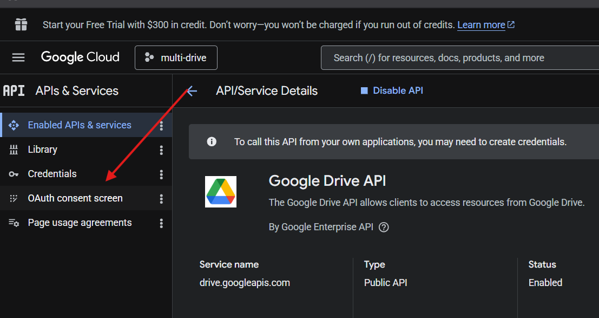Click the Credentials key icon
Screen dimensions: 599x318
(x=14, y=174)
